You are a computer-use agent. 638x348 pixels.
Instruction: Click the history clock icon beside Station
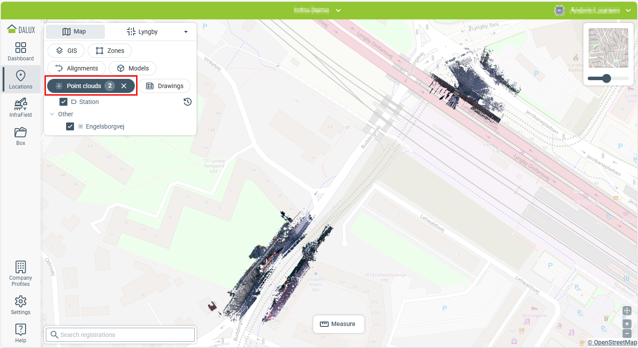[188, 102]
